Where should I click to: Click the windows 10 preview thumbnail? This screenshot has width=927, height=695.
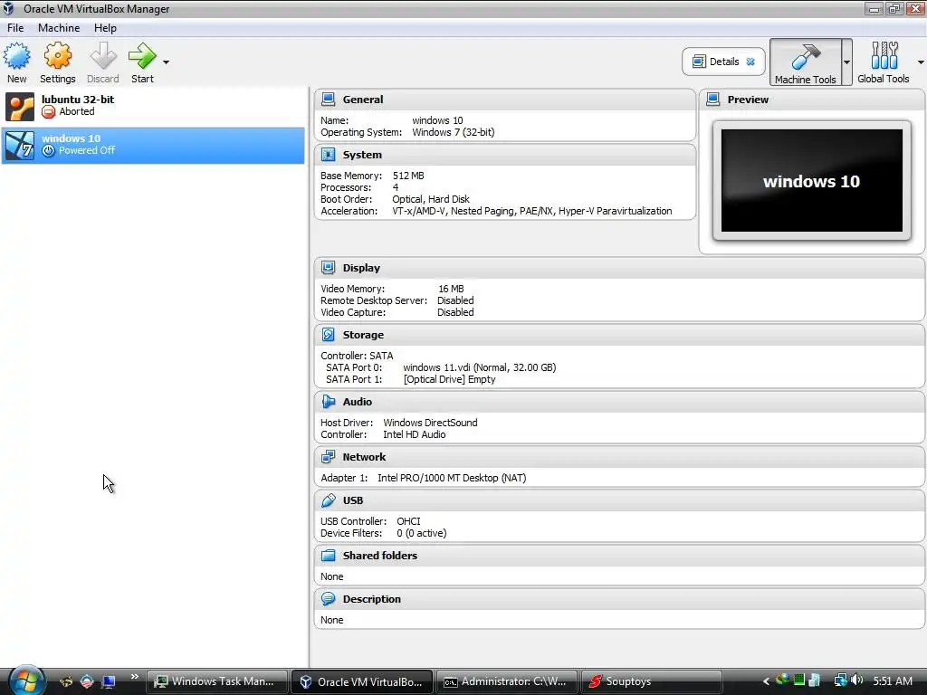point(812,181)
